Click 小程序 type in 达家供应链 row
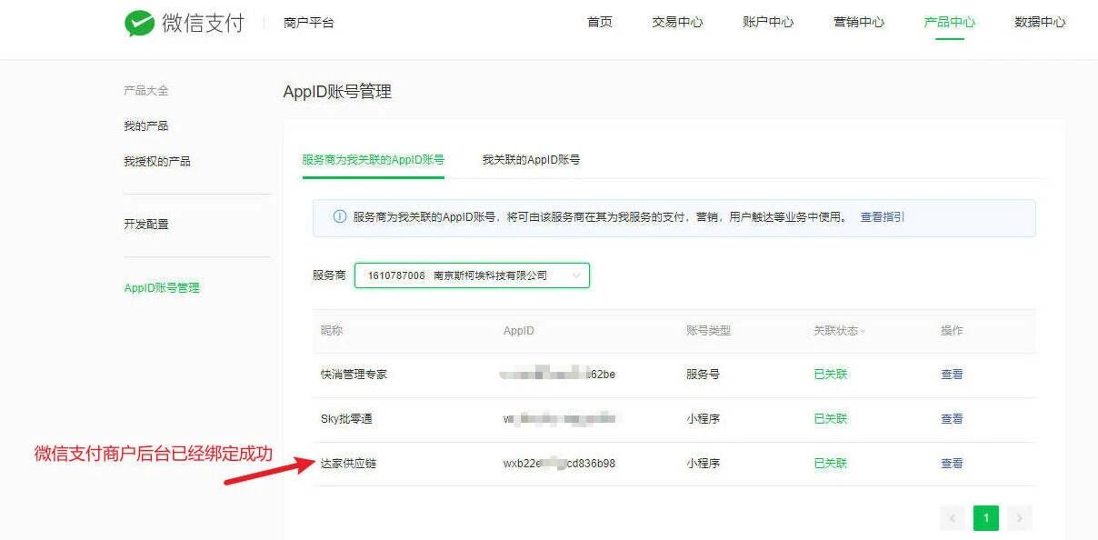This screenshot has width=1098, height=540. point(703,463)
